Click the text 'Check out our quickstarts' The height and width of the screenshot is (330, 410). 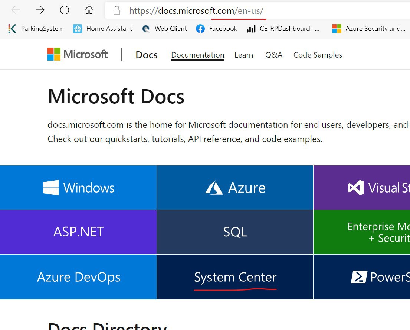[98, 139]
